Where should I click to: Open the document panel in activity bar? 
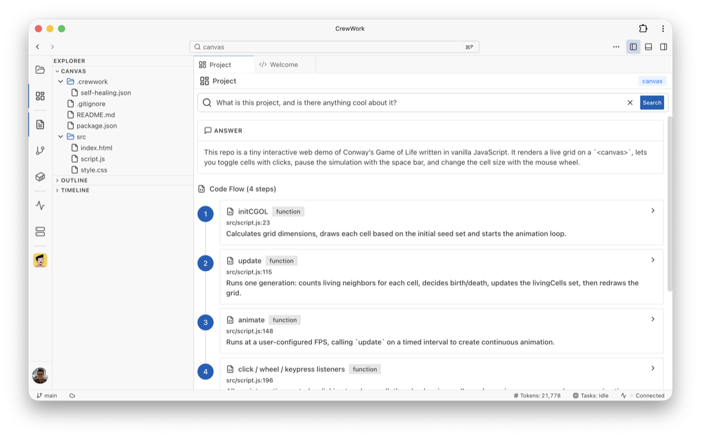coord(40,124)
